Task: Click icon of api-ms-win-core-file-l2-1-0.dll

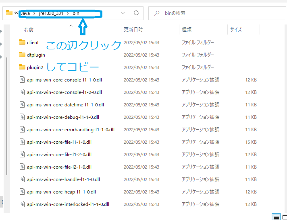Action: tap(22, 167)
